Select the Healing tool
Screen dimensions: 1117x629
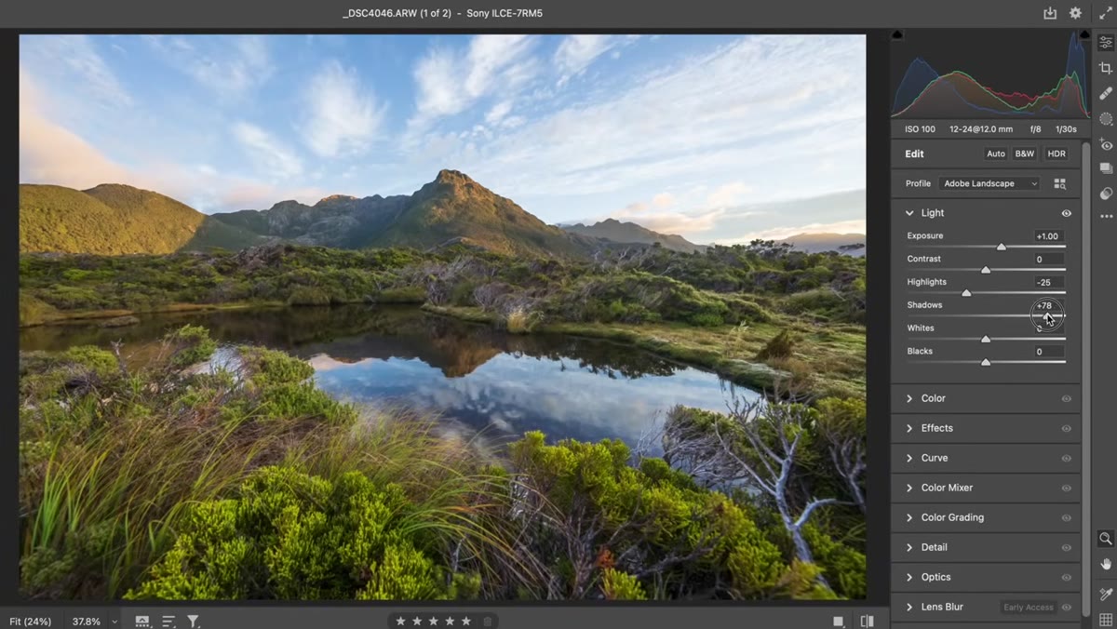click(1106, 93)
